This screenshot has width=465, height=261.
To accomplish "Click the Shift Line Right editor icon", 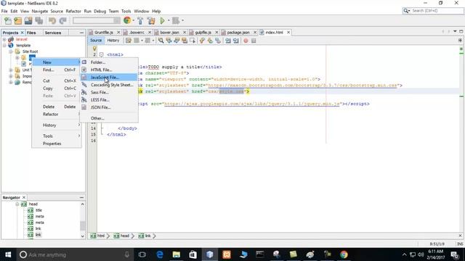I will pos(235,41).
